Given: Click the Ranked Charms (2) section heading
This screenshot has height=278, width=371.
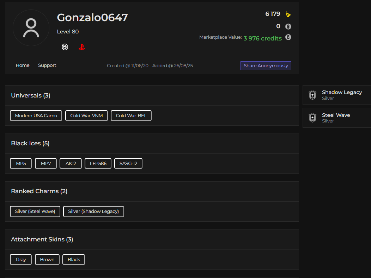Looking at the screenshot, I should pos(39,191).
